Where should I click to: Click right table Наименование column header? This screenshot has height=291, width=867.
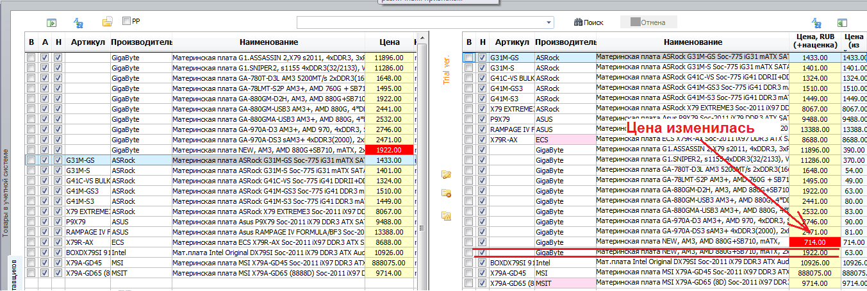pos(693,42)
